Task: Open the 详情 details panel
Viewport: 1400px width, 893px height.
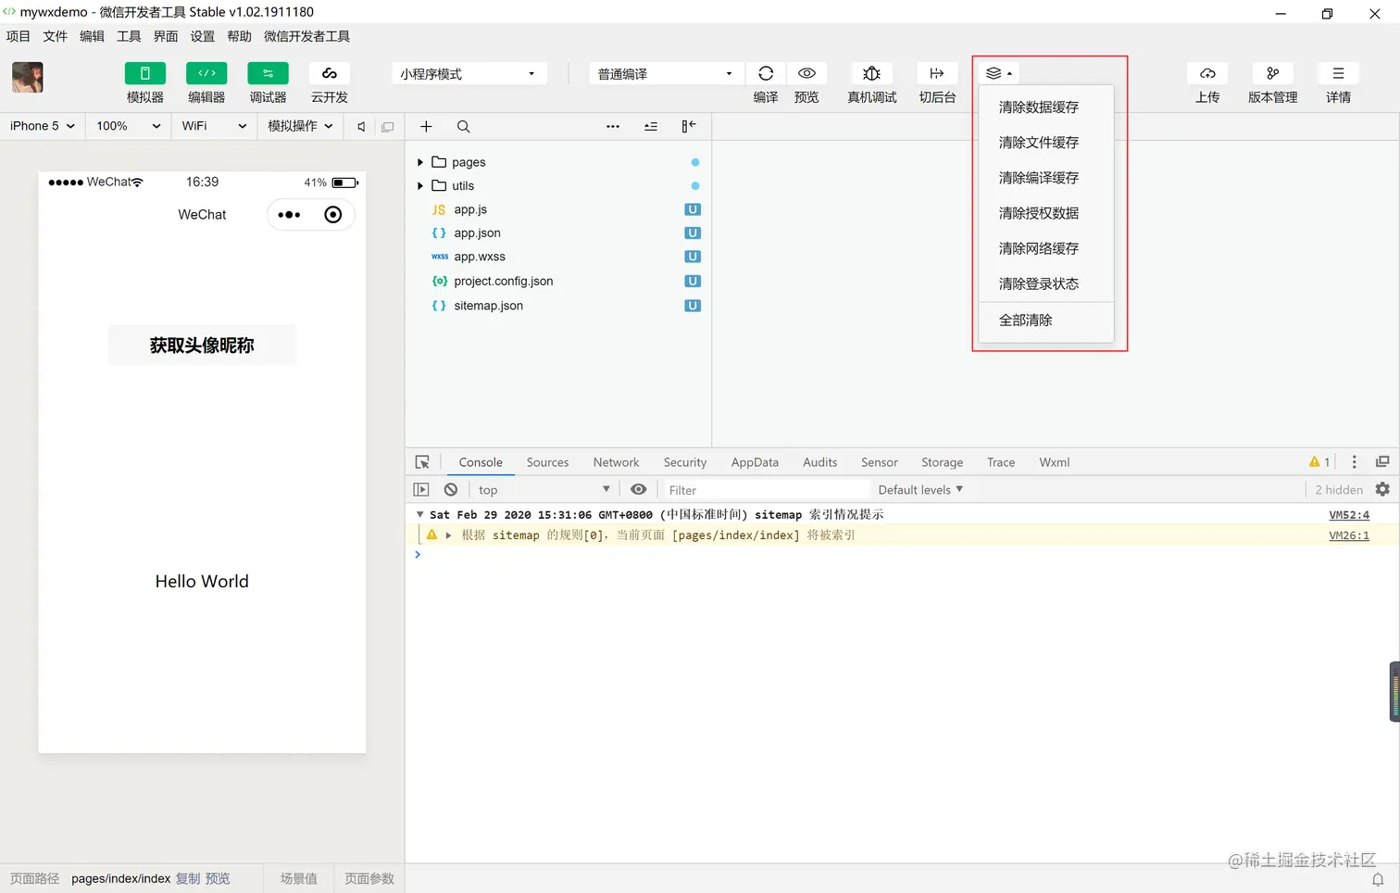Action: 1338,73
